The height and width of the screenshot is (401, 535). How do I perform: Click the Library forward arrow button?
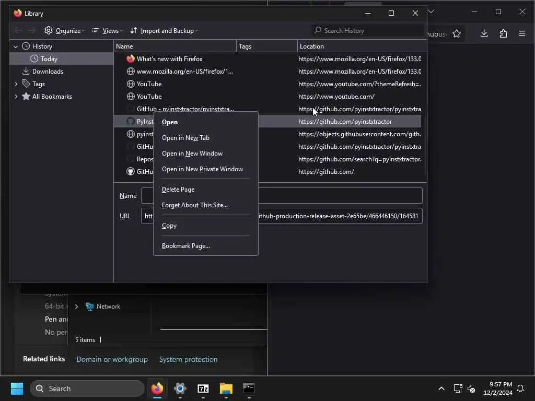click(x=32, y=31)
